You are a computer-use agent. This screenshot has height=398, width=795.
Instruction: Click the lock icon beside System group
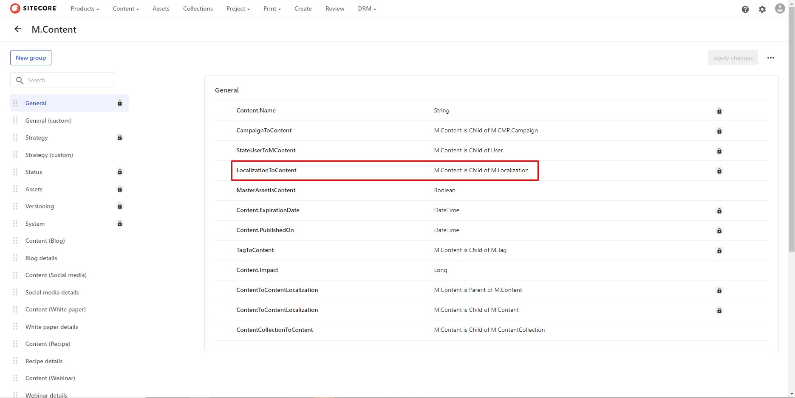click(x=120, y=224)
